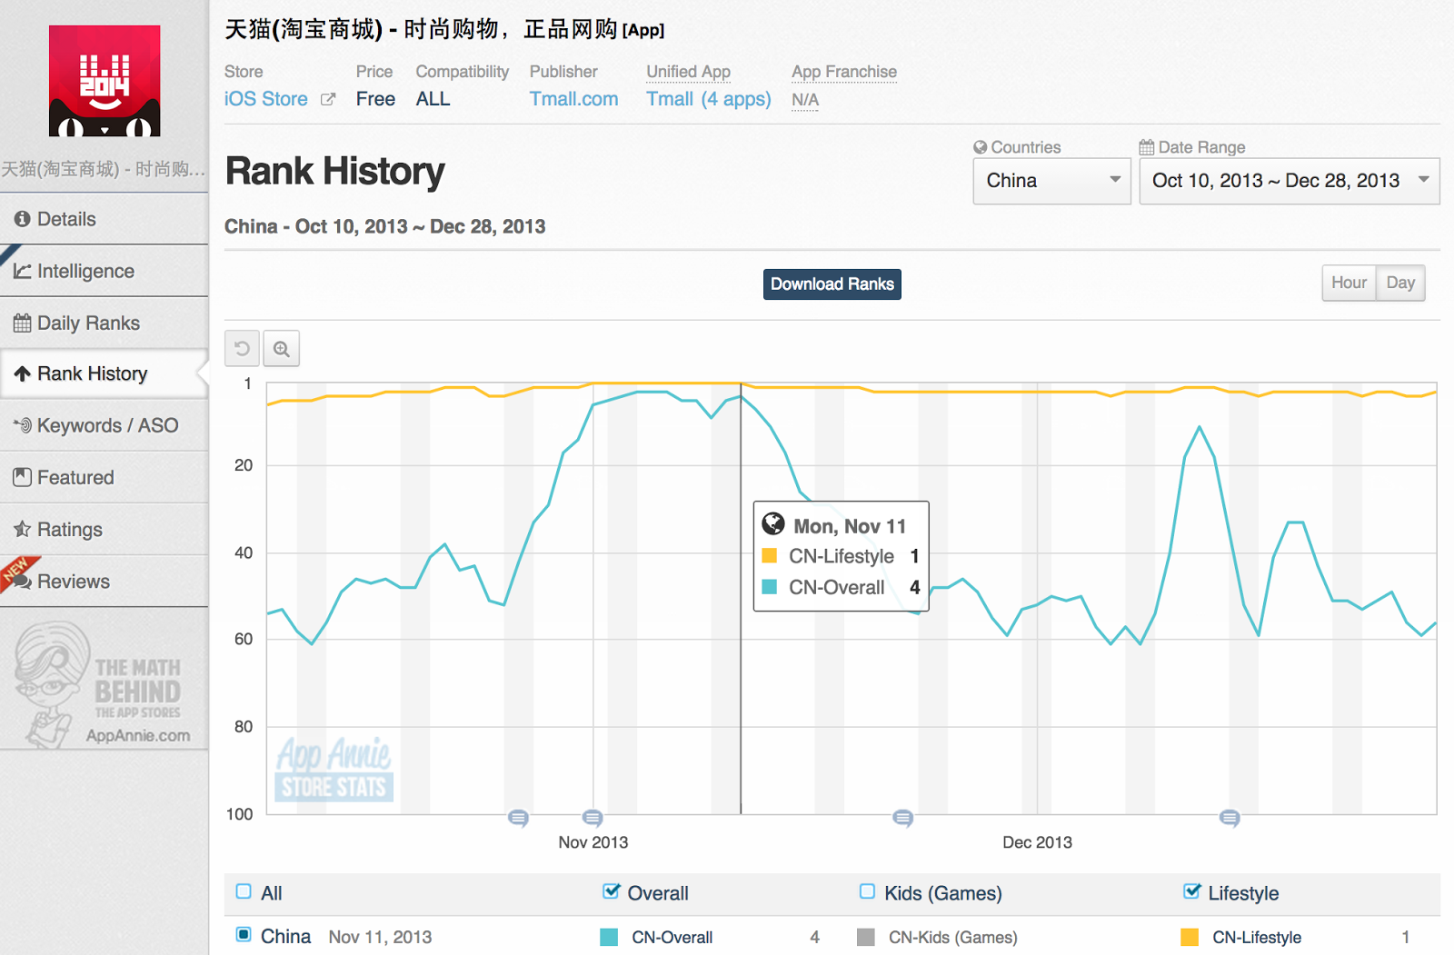Click the zoom magnifier icon above chart
Screen dimensions: 1454x955
tap(282, 349)
